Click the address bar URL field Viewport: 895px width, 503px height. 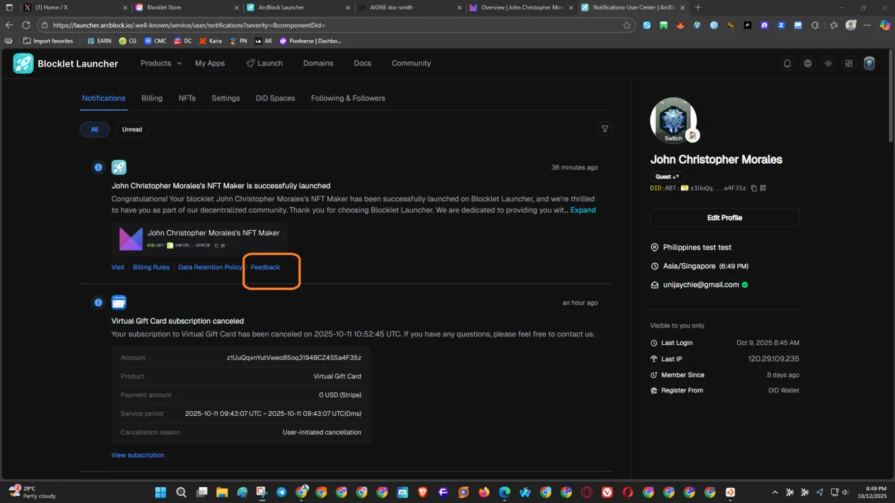[336, 25]
